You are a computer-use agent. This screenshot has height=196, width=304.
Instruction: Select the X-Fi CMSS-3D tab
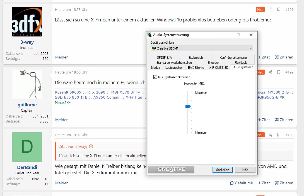click(219, 68)
